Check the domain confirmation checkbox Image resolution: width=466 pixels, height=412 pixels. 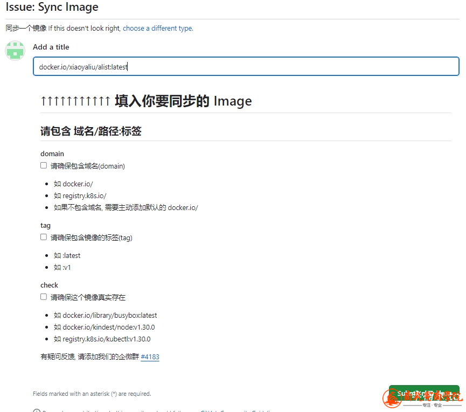tap(44, 165)
